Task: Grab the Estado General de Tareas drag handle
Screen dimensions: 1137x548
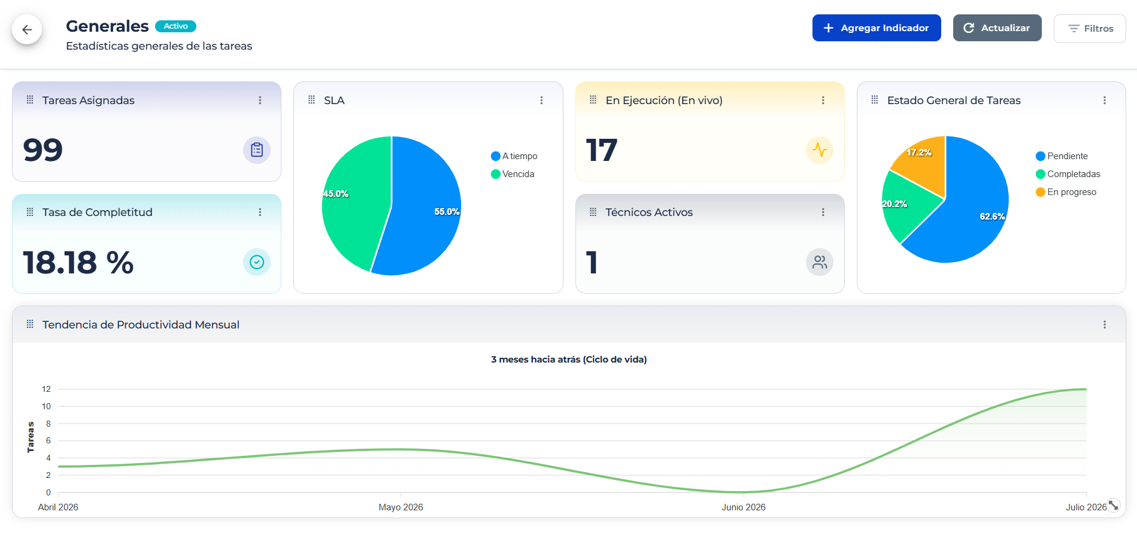Action: tap(875, 100)
